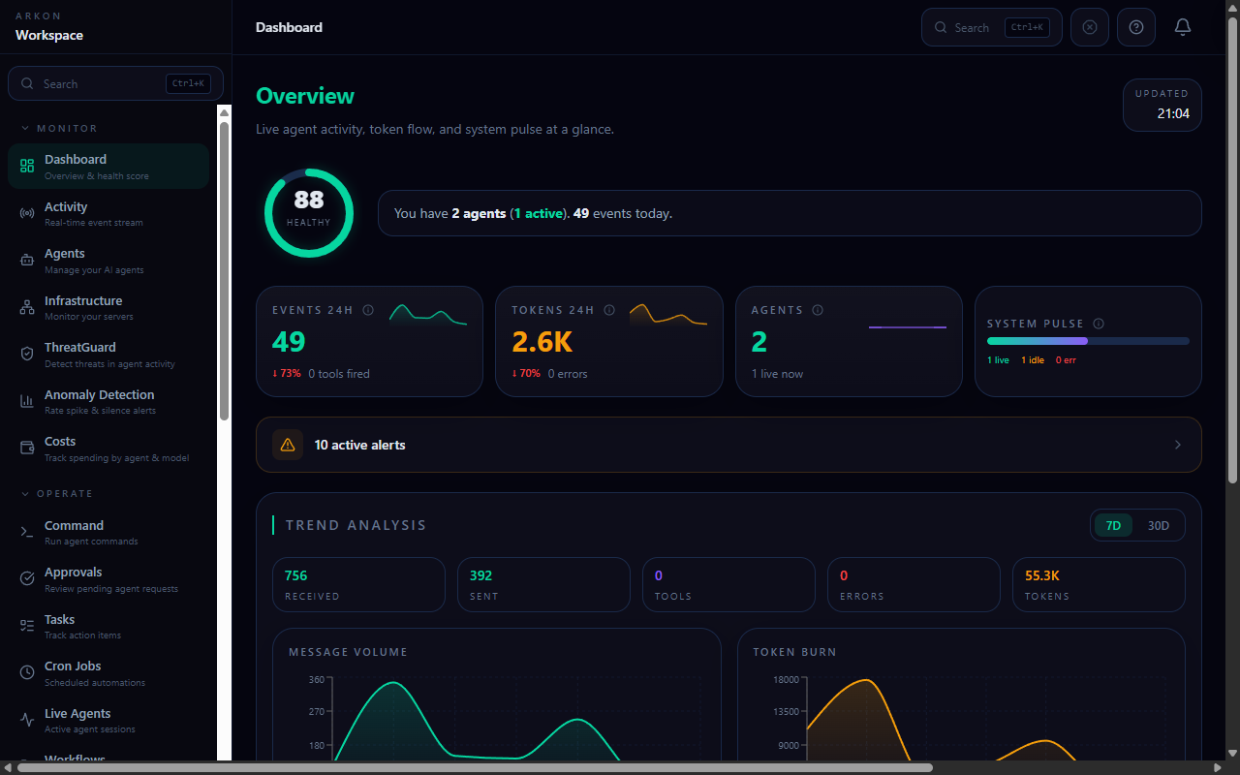Click the warning triangle alert icon
1240x775 pixels.
[x=288, y=445]
